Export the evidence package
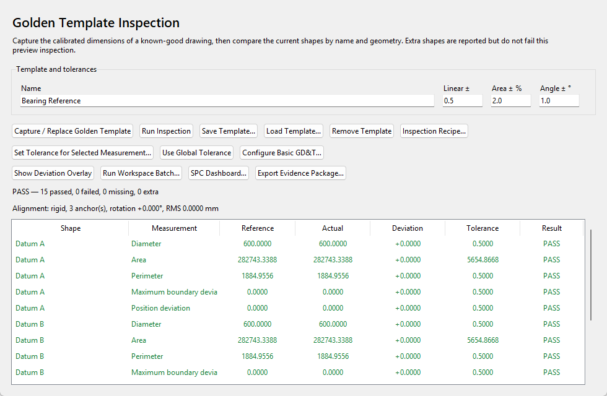This screenshot has height=396, width=607. (300, 173)
